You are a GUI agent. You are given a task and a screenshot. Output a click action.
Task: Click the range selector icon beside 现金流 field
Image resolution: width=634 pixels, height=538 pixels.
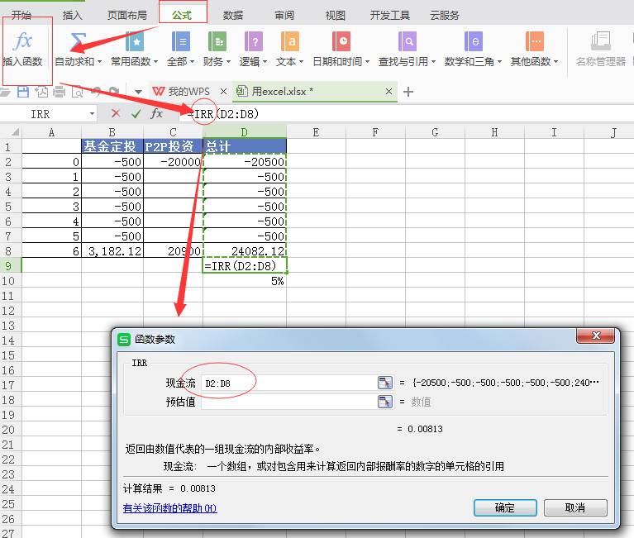tap(384, 383)
